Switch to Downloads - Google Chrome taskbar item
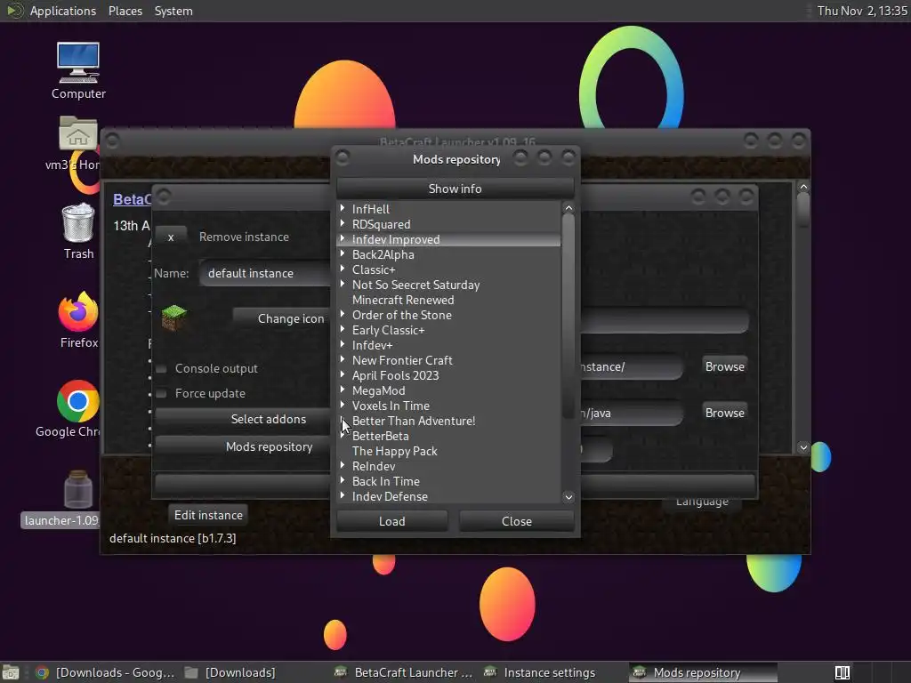The height and width of the screenshot is (683, 911). point(105,672)
